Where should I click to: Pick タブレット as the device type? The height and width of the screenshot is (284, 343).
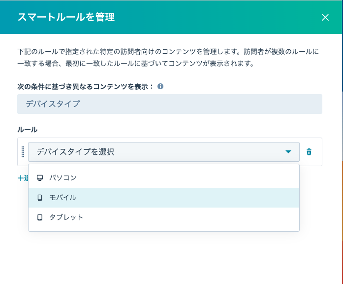[66, 217]
